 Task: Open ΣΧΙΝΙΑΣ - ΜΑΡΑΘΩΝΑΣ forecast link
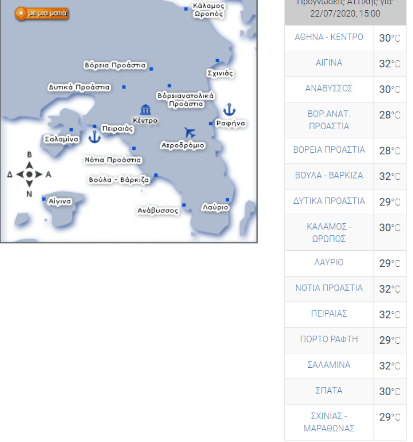[x=329, y=422]
